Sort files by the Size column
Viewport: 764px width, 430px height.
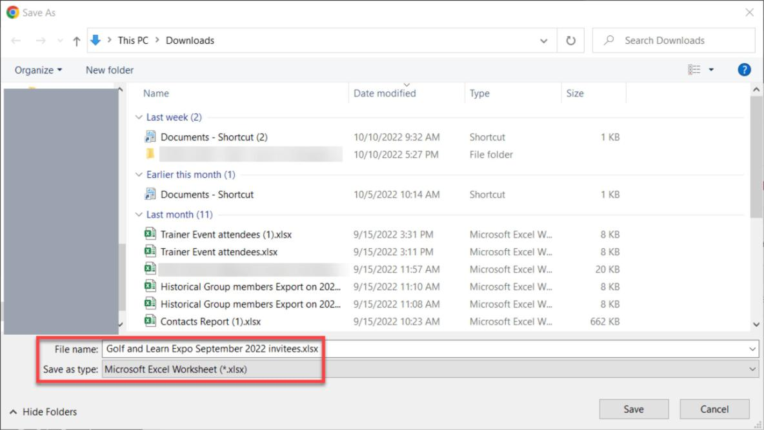[575, 93]
